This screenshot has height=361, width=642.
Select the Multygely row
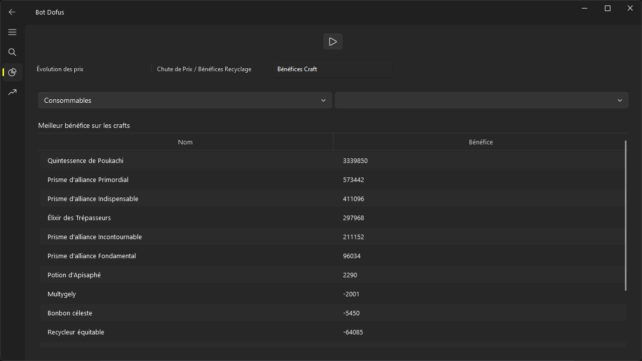333,294
